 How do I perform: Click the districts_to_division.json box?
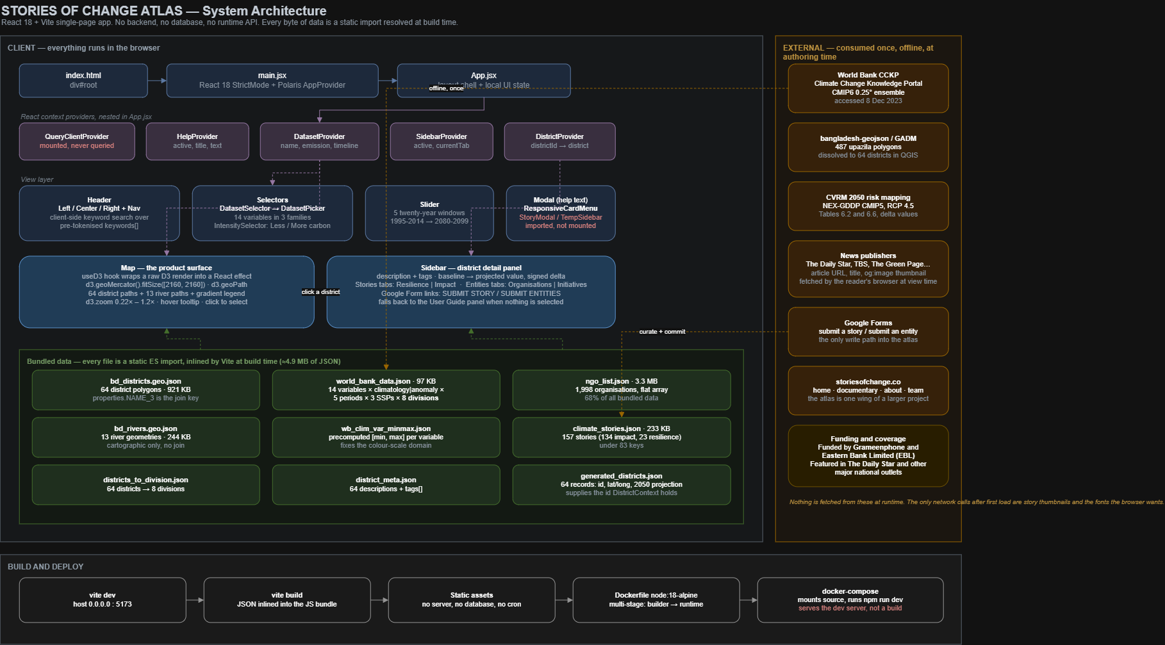pos(145,485)
